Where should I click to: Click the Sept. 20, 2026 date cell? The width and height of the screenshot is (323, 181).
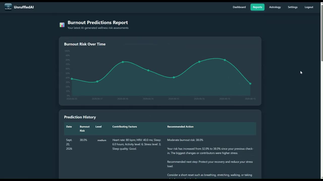coord(69,144)
